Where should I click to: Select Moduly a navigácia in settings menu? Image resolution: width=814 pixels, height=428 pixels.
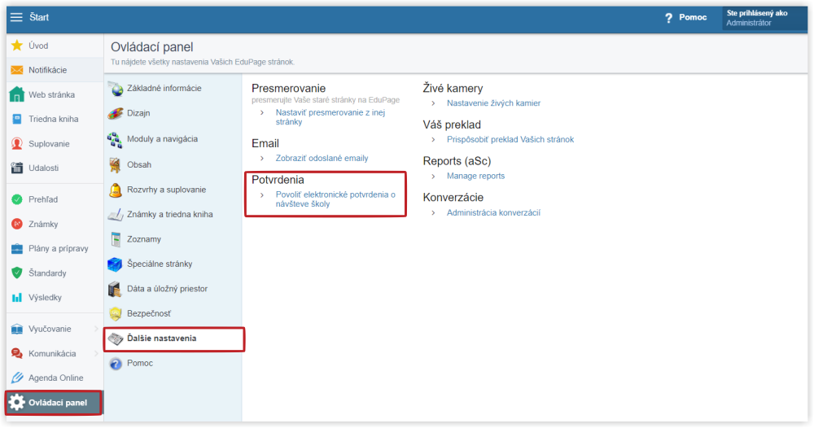162,139
